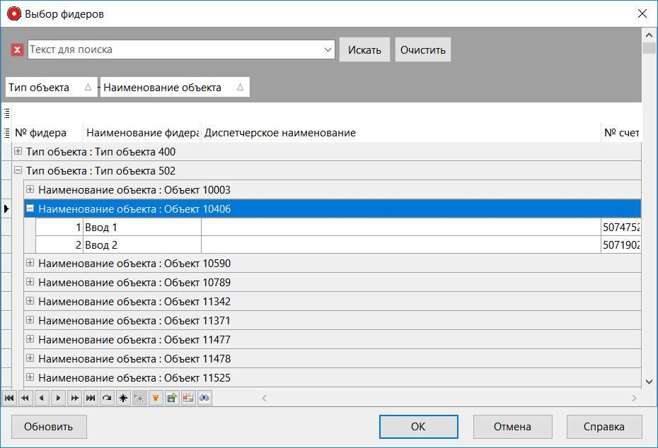Expand group Тип объекта 400
Viewport: 658px width, 448px height.
[18, 151]
